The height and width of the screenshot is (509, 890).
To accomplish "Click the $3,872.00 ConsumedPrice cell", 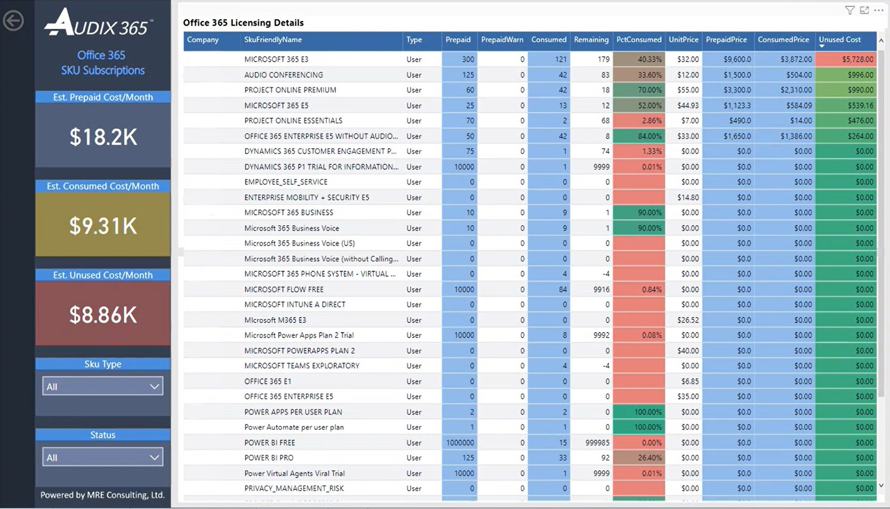I will [x=784, y=60].
